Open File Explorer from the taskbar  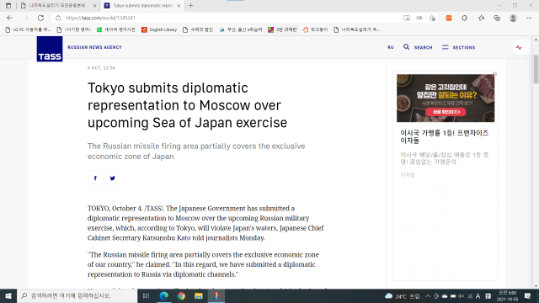click(x=199, y=295)
